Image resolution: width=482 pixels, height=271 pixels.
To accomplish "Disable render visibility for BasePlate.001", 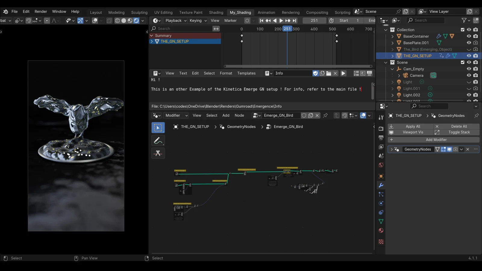I will point(476,43).
